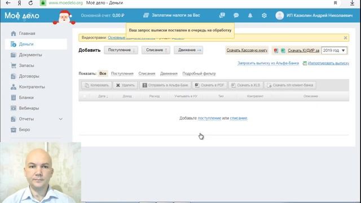Click the Основные video help link in banner

(116, 38)
